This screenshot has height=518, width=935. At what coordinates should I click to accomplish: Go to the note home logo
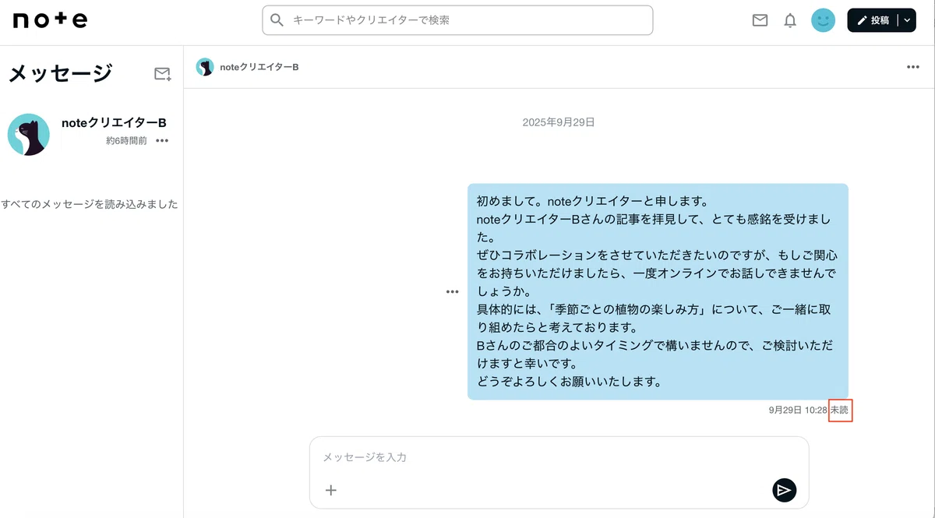[x=51, y=21]
